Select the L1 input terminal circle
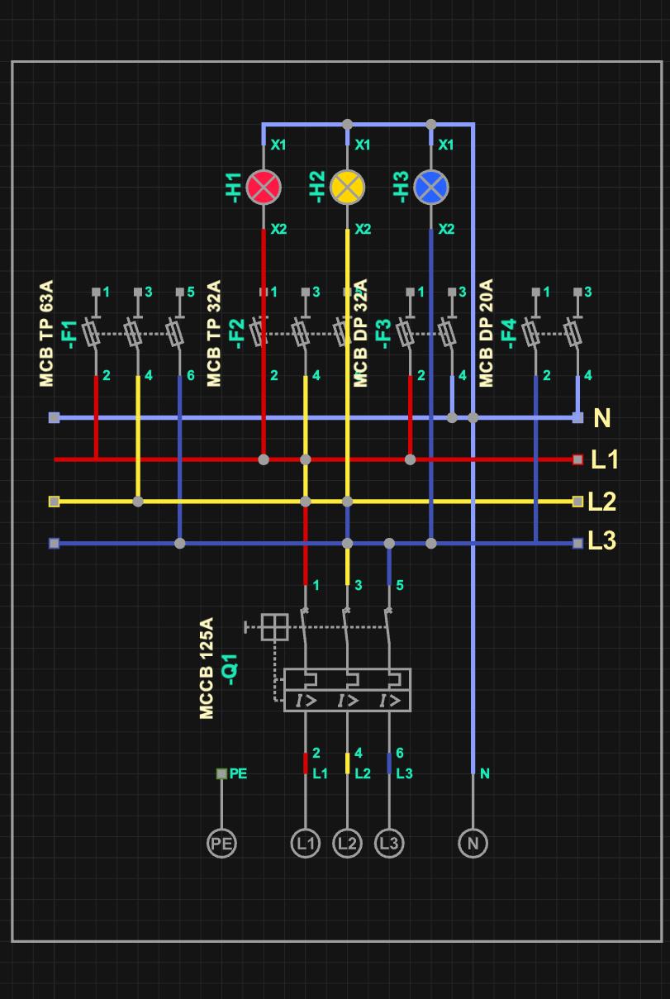This screenshot has width=670, height=999. (306, 843)
